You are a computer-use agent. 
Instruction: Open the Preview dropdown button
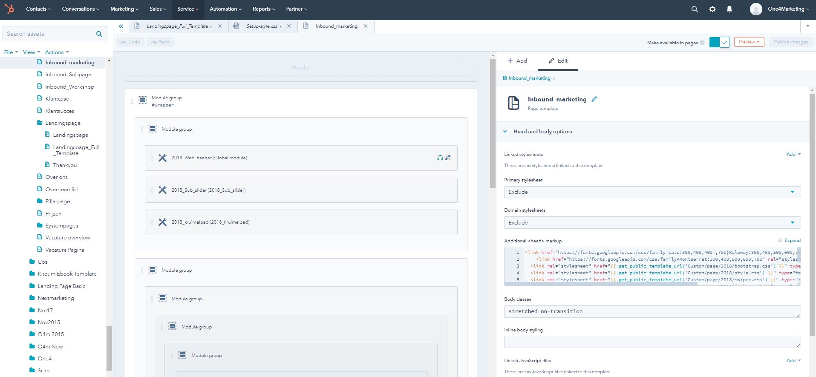[x=749, y=42]
